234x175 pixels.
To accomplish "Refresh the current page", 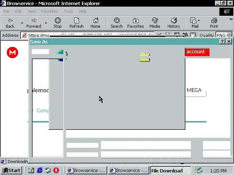I will [x=76, y=23].
